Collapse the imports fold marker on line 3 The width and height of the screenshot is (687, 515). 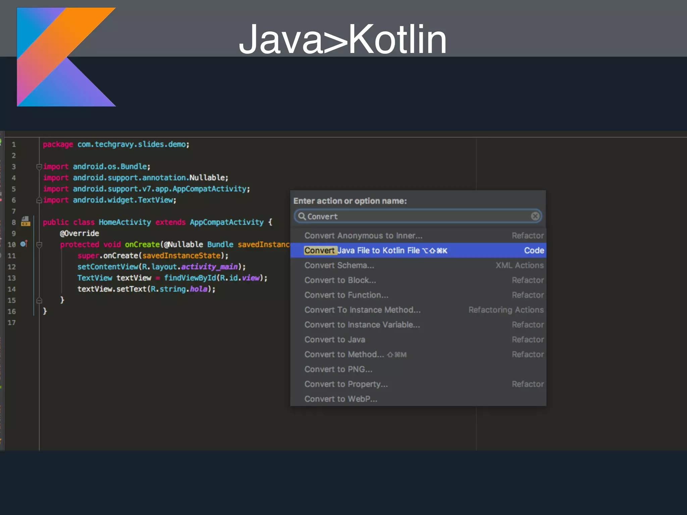coord(39,167)
